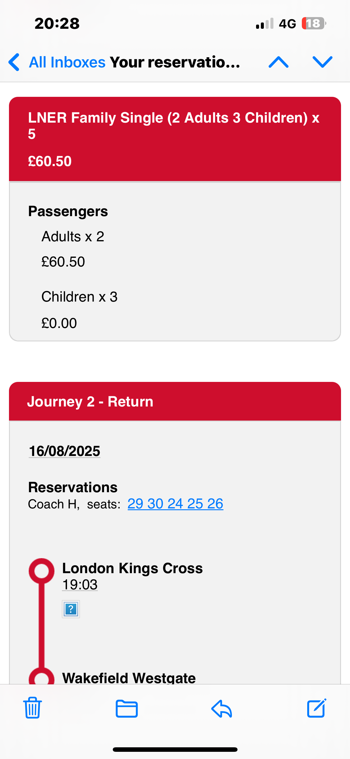Screen dimensions: 350x759
Task: Tap the Wakefield Westgate station name
Action: click(129, 677)
